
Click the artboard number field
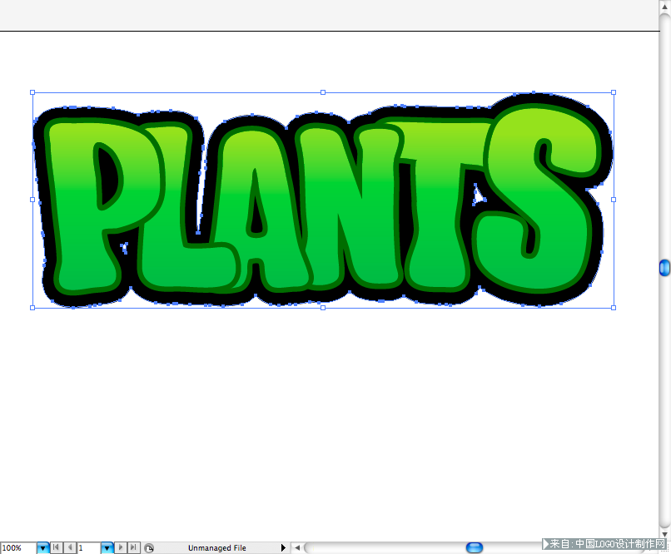89,547
